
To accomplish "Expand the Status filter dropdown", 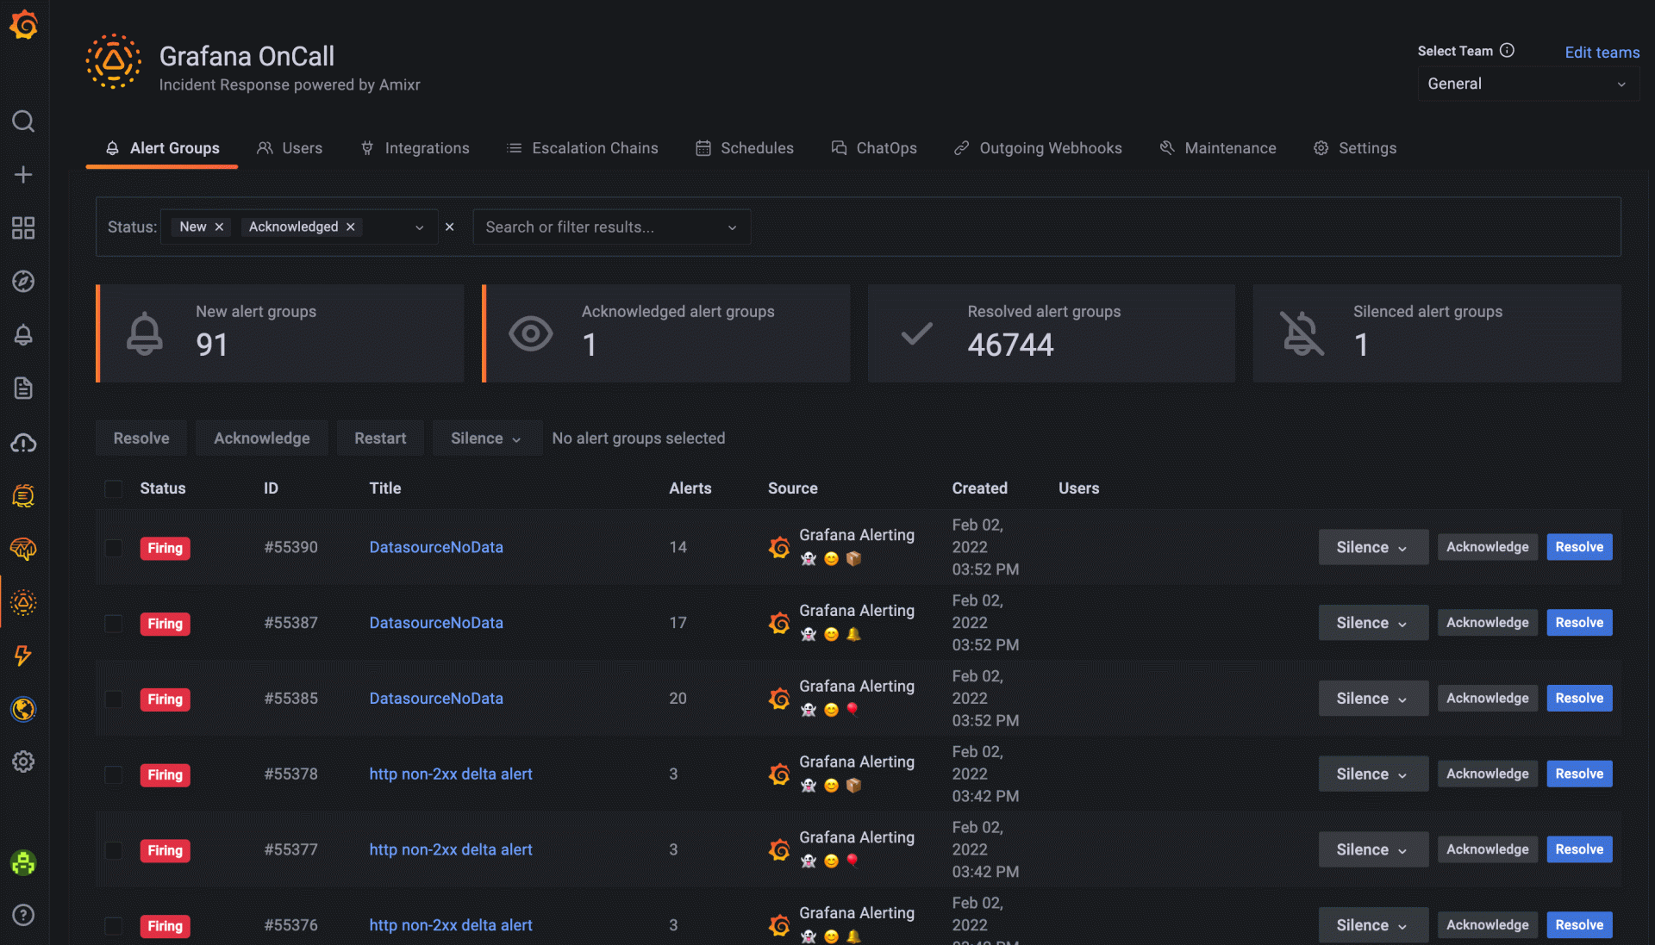I will (x=419, y=227).
